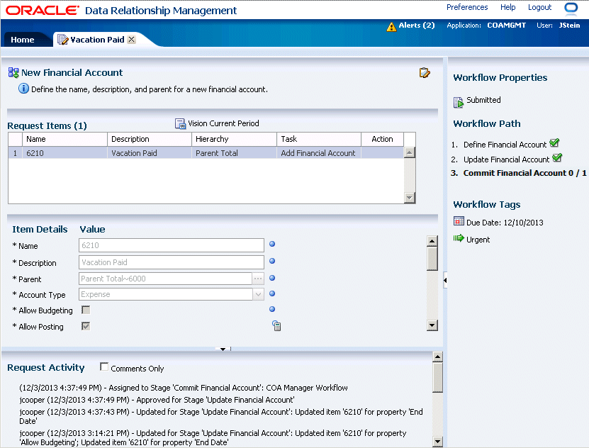The width and height of the screenshot is (589, 448).
Task: Click the Hierarchy column header
Action: pyautogui.click(x=234, y=139)
